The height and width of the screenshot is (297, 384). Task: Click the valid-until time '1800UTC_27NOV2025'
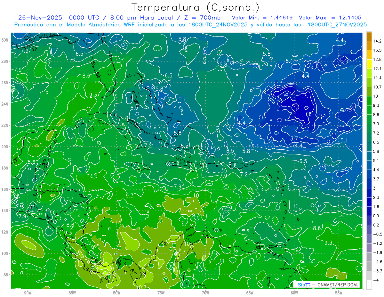point(337,25)
